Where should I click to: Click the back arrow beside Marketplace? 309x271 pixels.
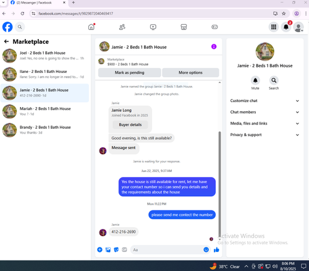click(6, 41)
